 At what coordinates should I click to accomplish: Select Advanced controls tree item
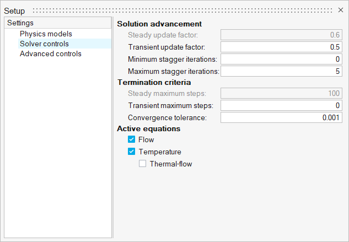[50, 53]
